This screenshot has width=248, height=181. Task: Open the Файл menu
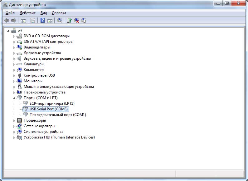click(10, 13)
